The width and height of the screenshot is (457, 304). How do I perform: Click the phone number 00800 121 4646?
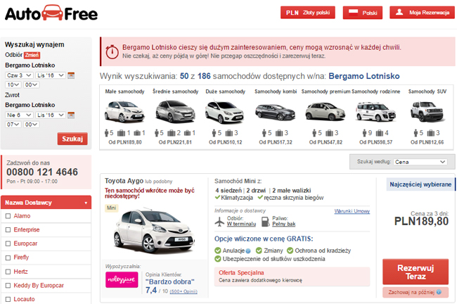tap(42, 172)
